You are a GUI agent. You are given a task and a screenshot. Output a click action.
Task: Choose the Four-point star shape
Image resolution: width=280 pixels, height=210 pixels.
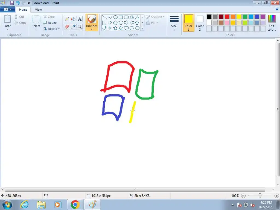[x=110, y=28]
